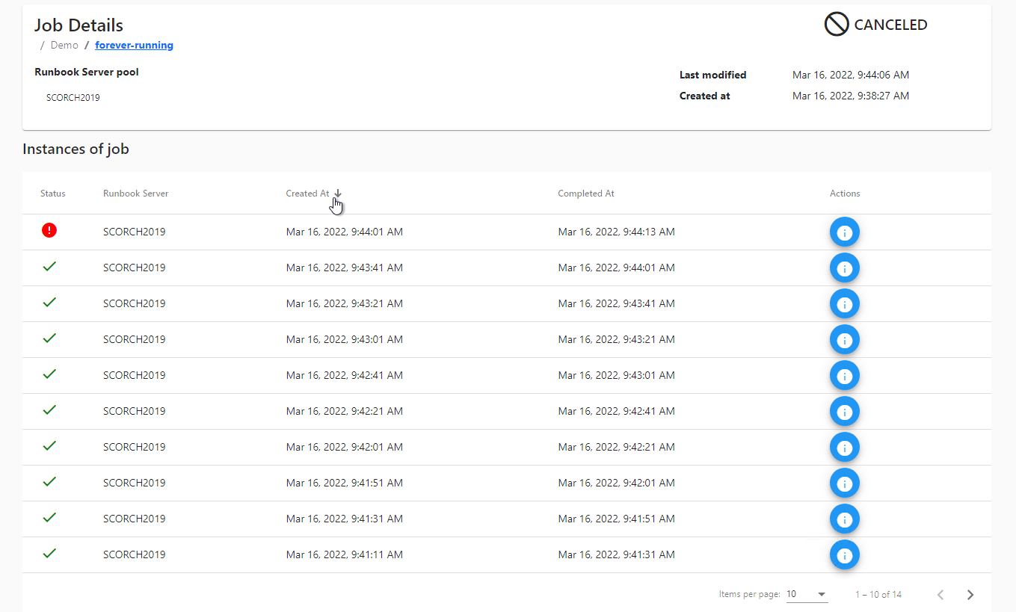Open the items per page dropdown

[807, 593]
